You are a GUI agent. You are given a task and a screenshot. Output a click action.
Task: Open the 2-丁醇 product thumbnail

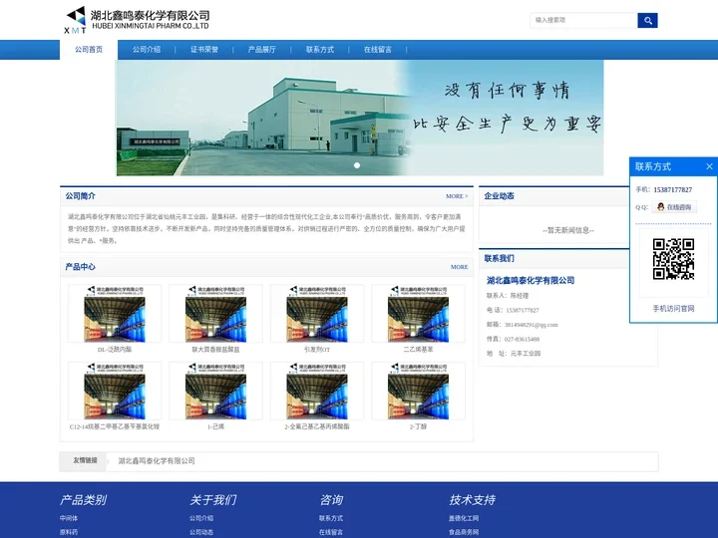418,392
